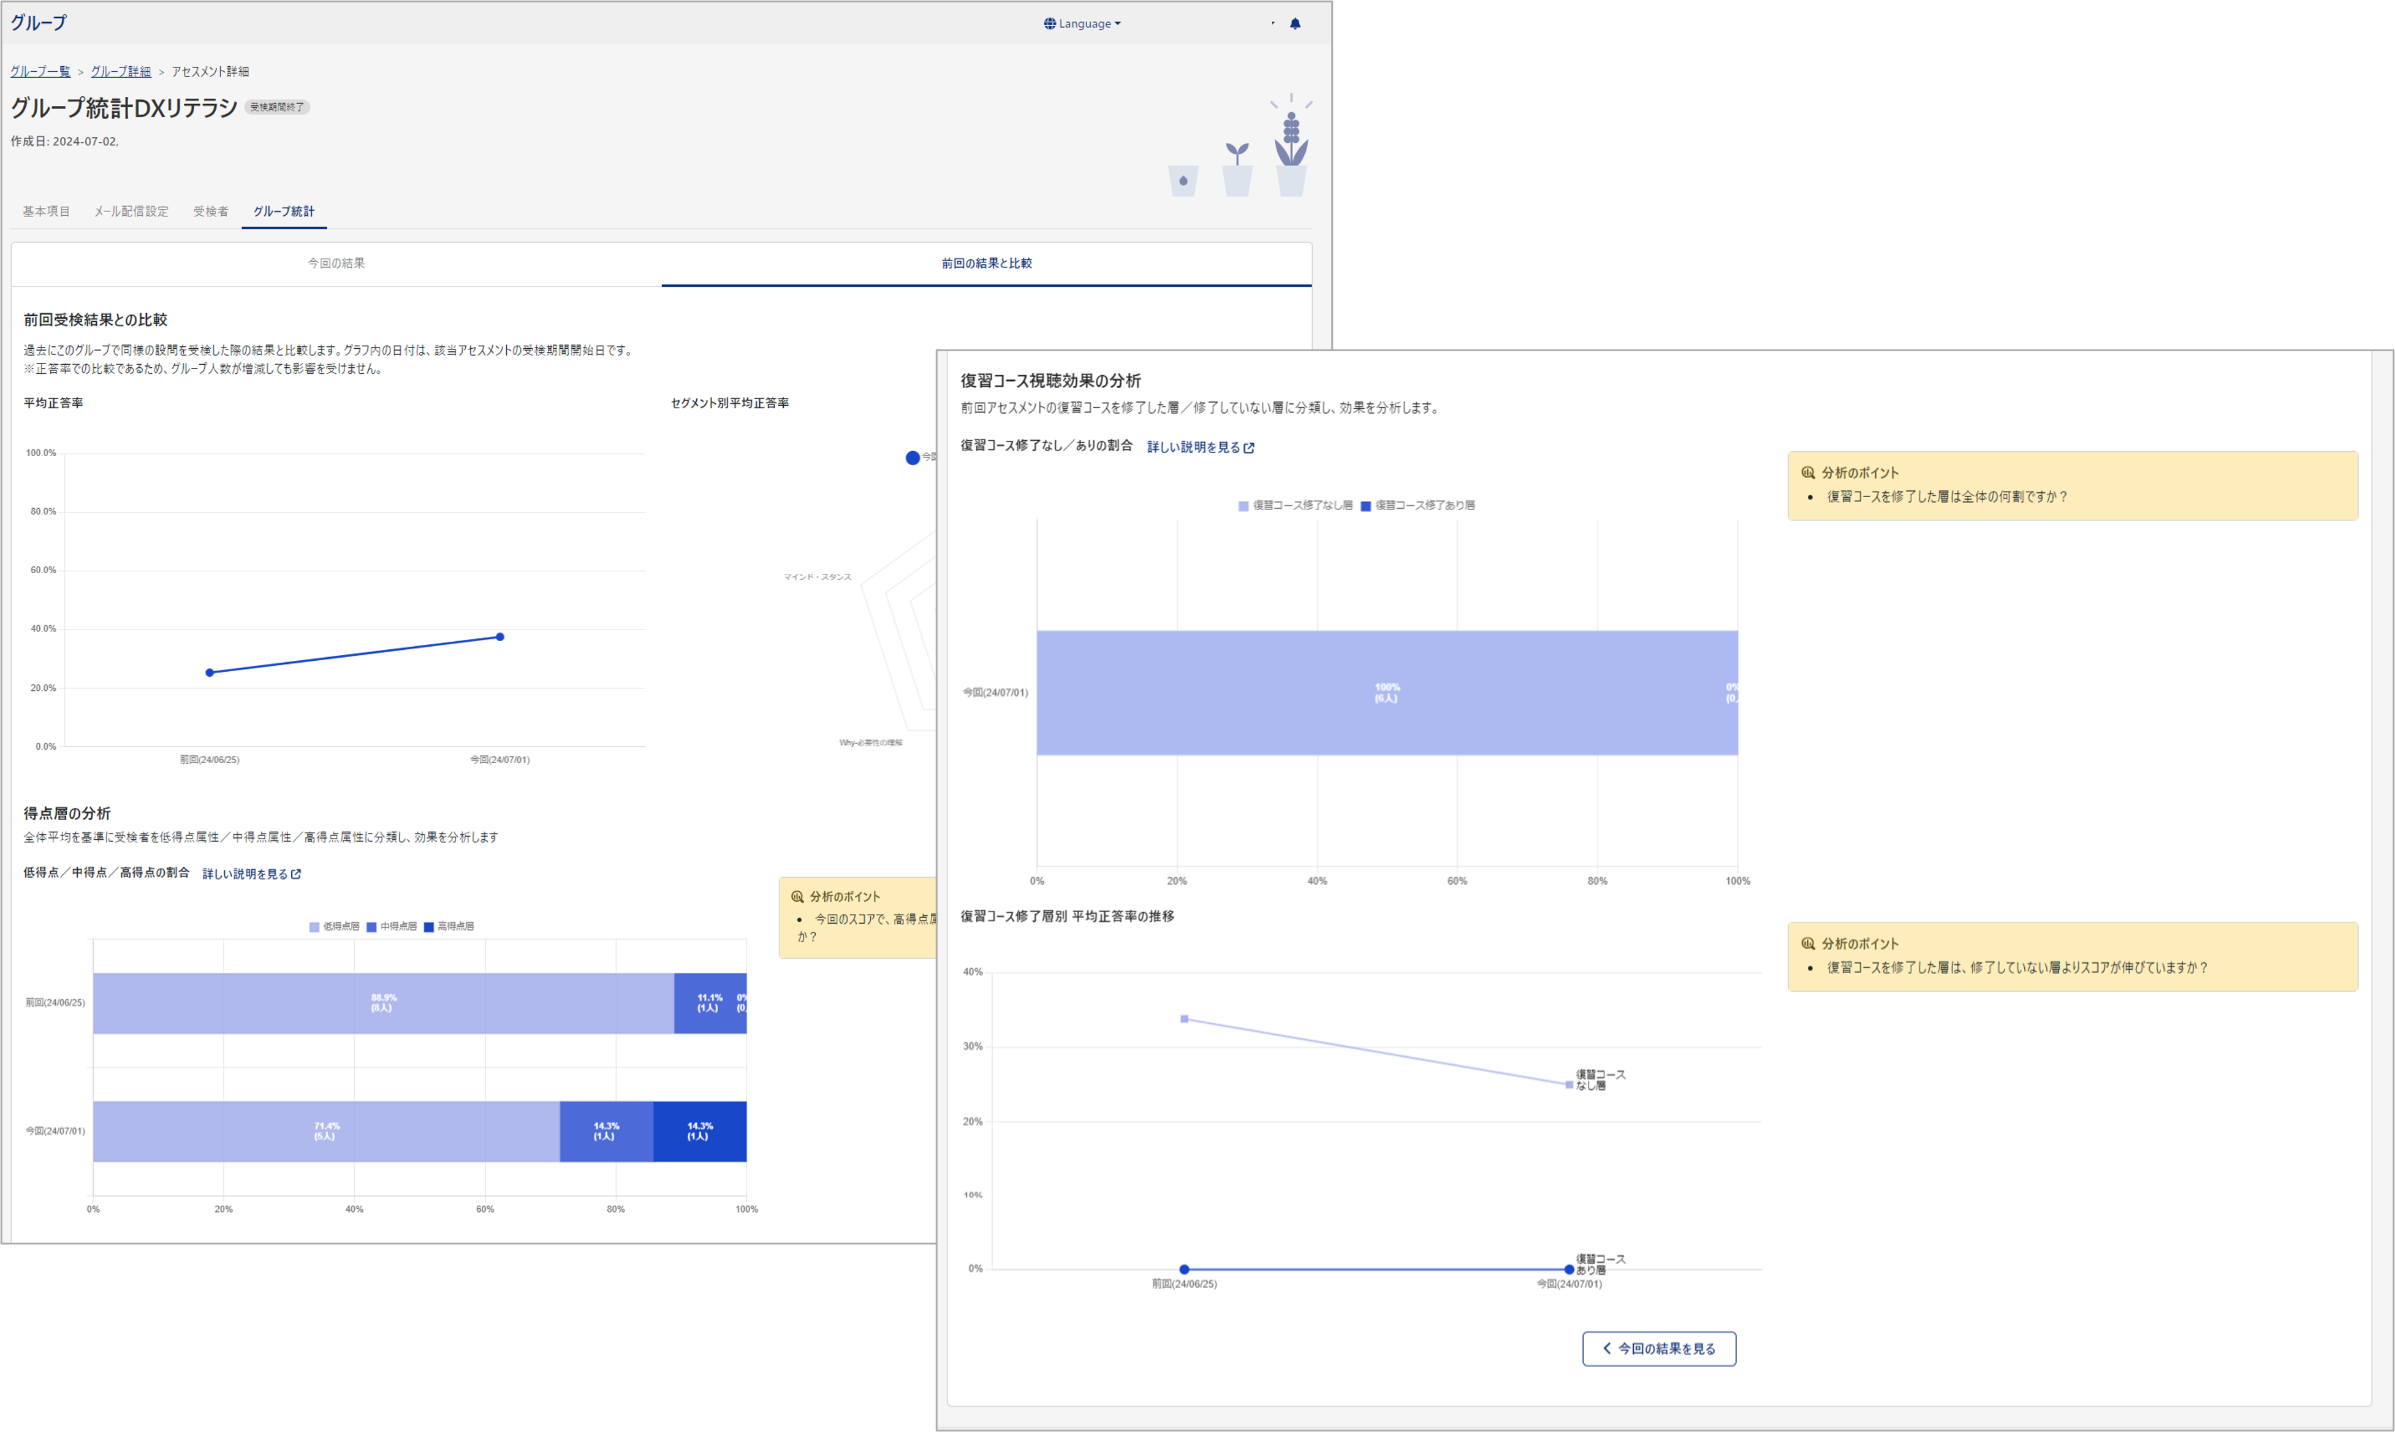The image size is (2395, 1432).
Task: Open the Language dropdown
Action: [1082, 23]
